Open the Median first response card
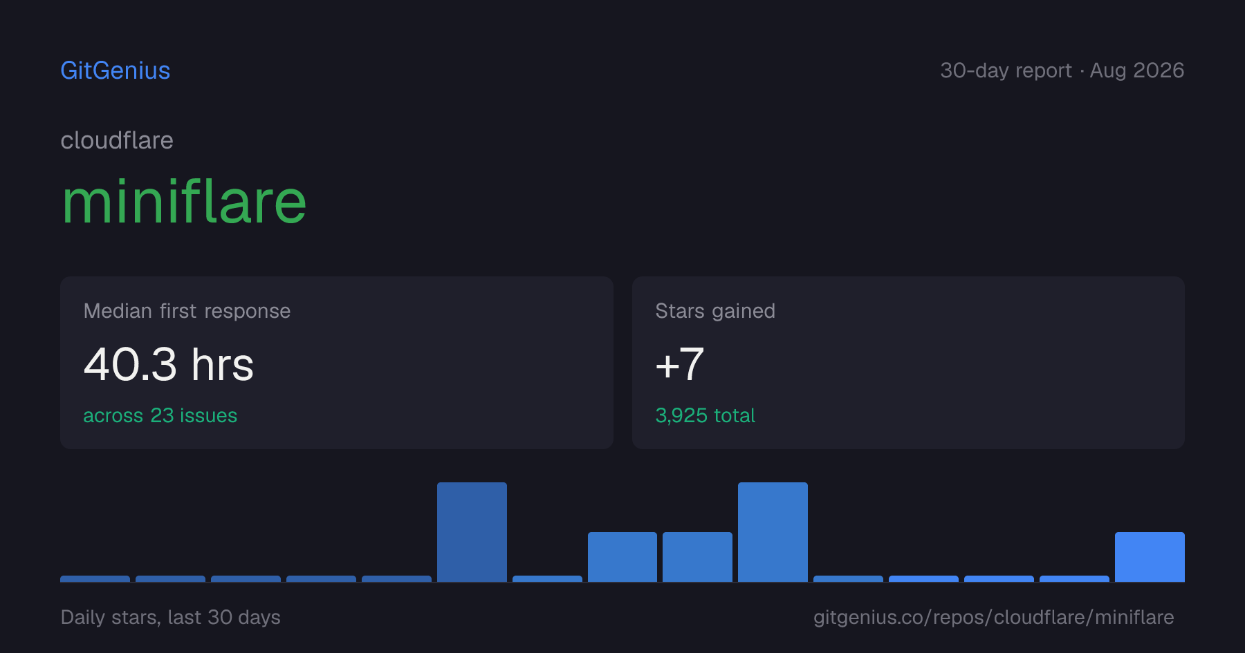Viewport: 1245px width, 653px height. coord(337,363)
